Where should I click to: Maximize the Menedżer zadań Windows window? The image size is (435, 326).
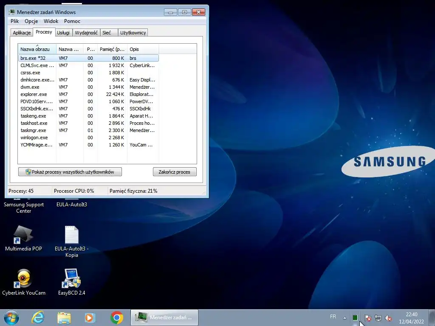184,12
